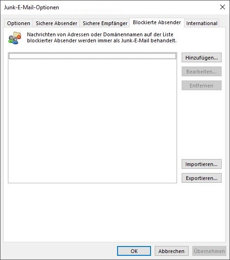The height and width of the screenshot is (260, 230).
Task: Select the dotted focus row in sender list
Action: tap(92, 56)
